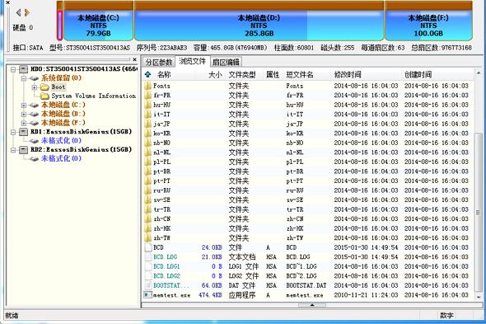The image size is (486, 324).
Task: Open the 浏览文件 tab
Action: point(193,61)
